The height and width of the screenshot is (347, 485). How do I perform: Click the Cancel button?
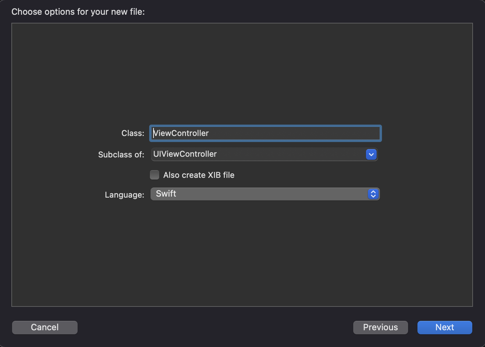pos(45,327)
